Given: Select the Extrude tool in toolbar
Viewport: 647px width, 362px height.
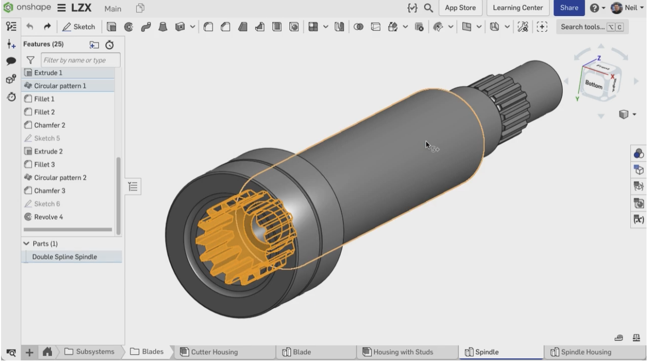Looking at the screenshot, I should coord(111,26).
